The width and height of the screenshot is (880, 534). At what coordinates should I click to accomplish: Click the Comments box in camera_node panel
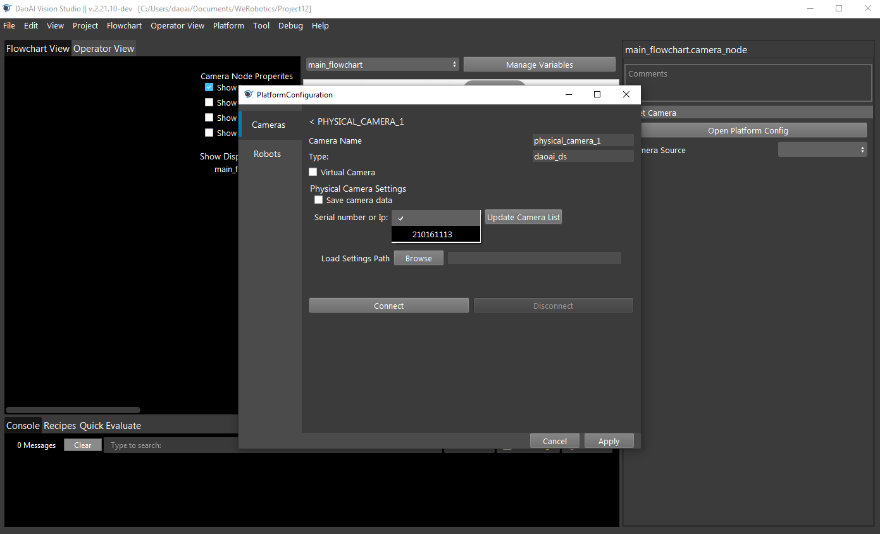748,82
